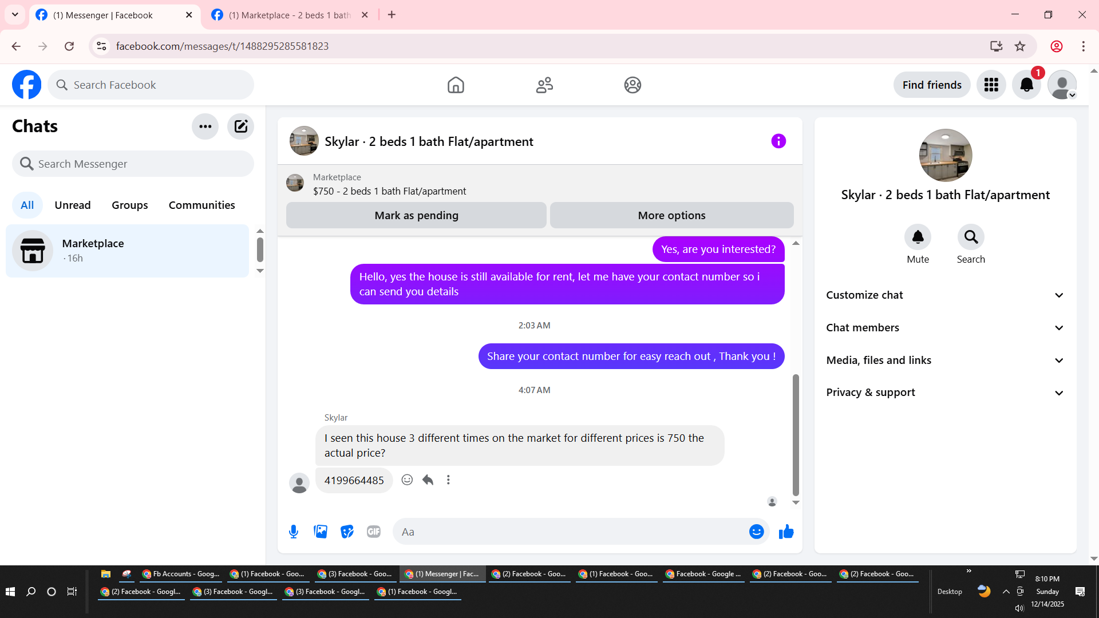
Task: Mute this conversation with bell icon
Action: tap(918, 237)
